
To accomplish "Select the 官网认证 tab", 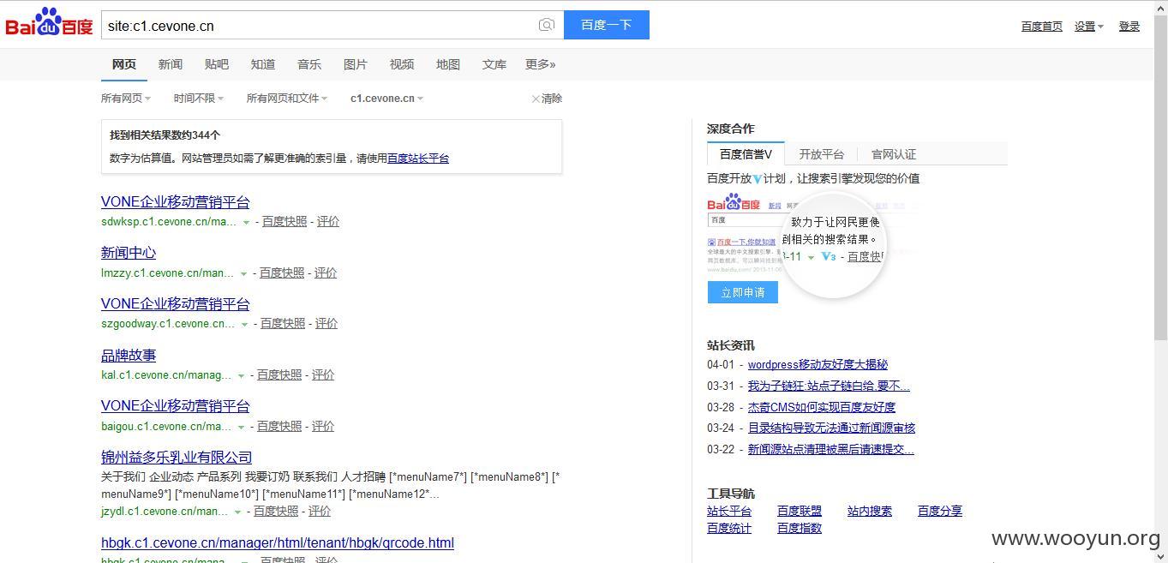I will (x=894, y=154).
